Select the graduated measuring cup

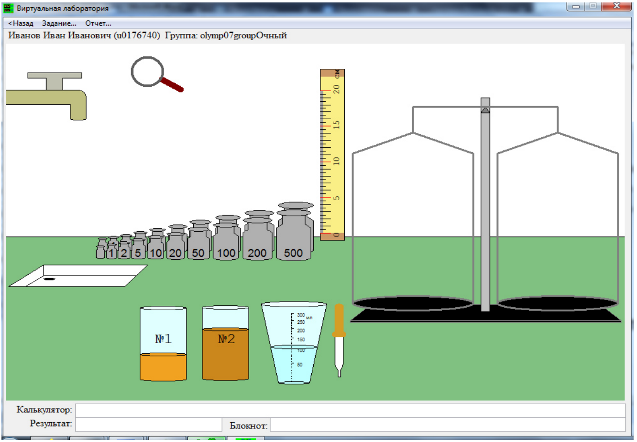coord(294,343)
